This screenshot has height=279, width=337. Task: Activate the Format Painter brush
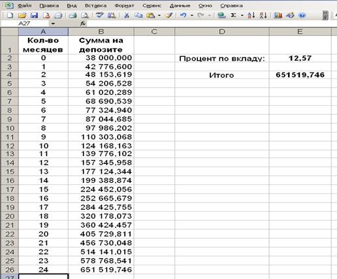168,16
